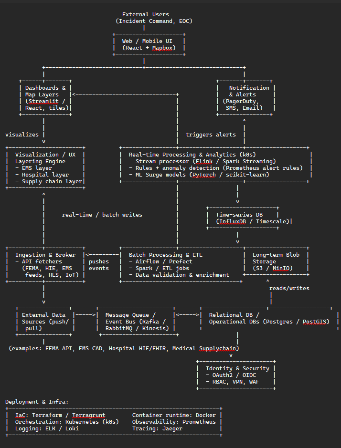Click '- API fetchers' line
The image size is (341, 448).
tap(39, 261)
